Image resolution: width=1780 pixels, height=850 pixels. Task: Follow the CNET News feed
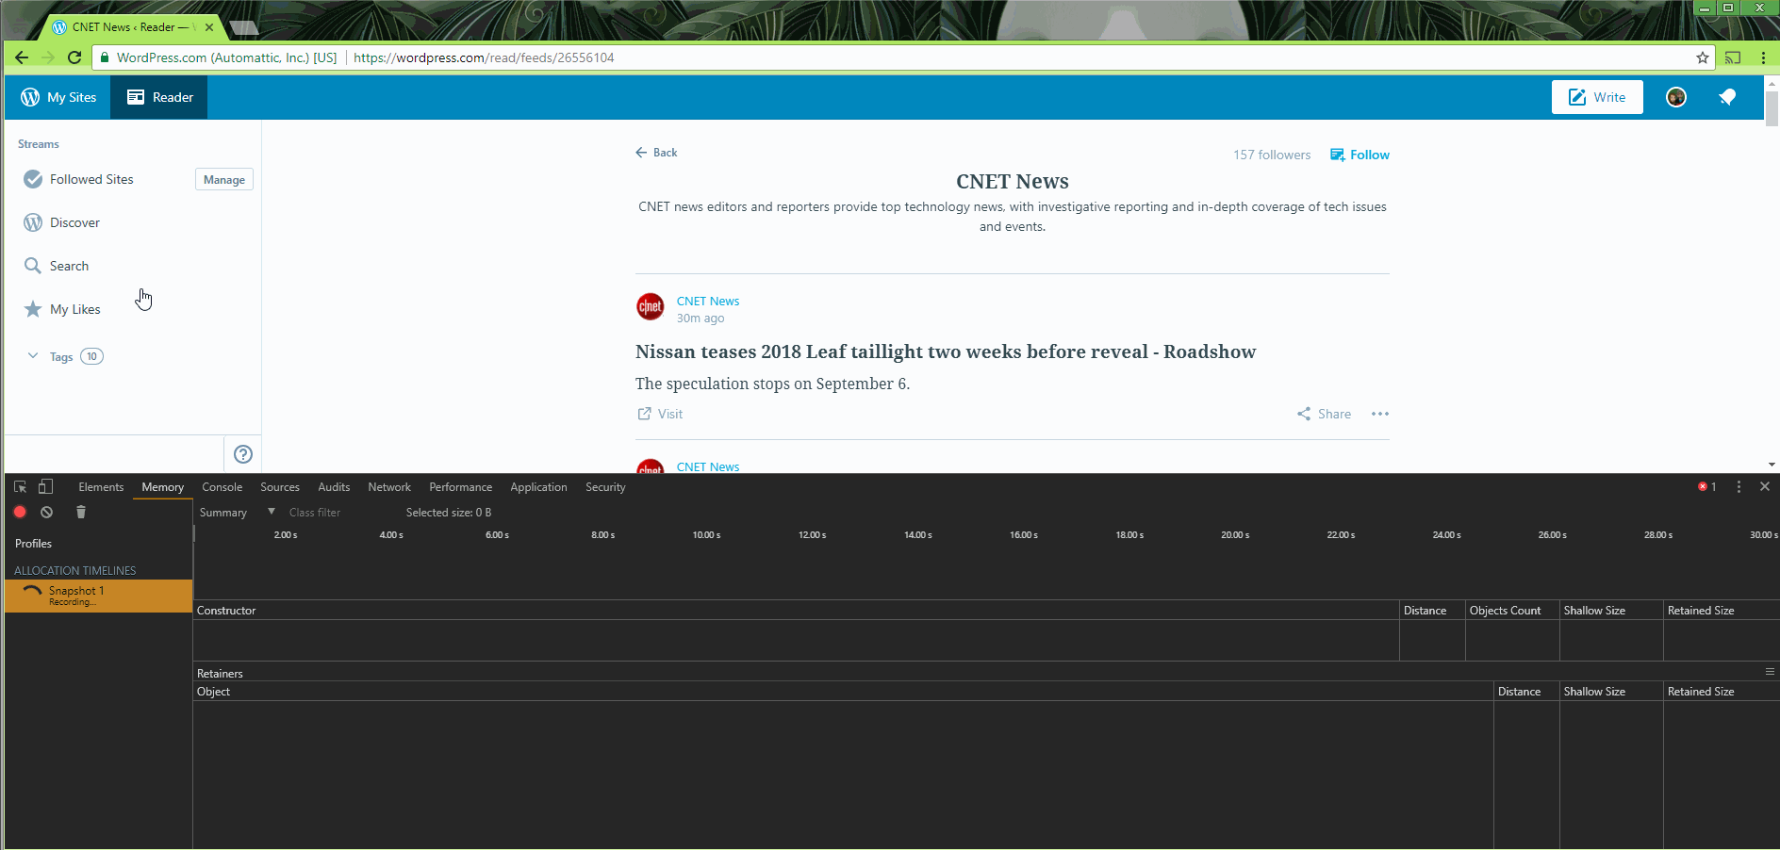(1360, 155)
